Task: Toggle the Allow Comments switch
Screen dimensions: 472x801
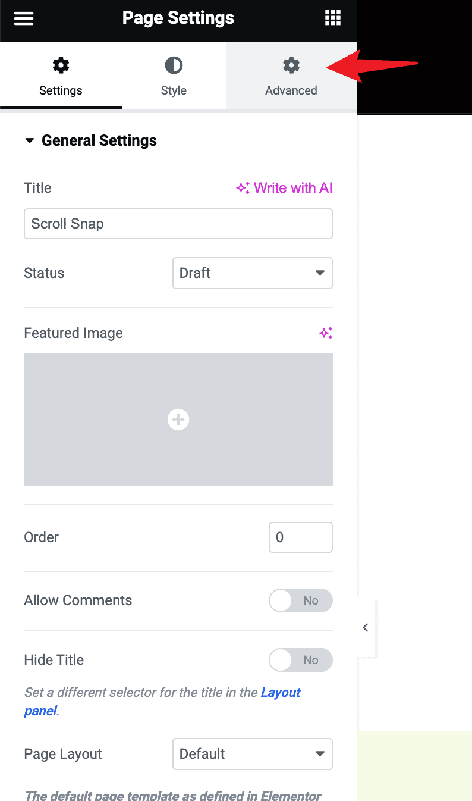Action: tap(300, 600)
